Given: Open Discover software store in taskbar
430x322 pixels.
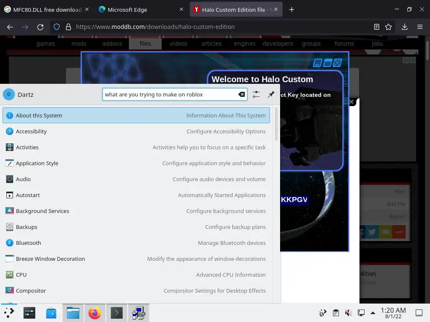Looking at the screenshot, I should point(51,313).
